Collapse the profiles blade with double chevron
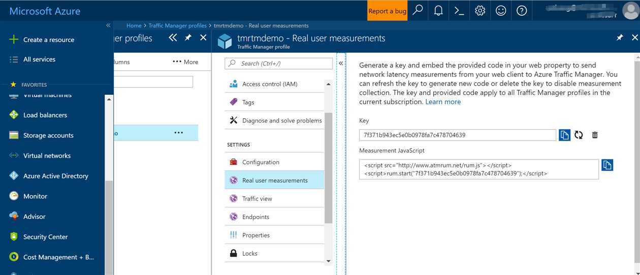 point(173,38)
